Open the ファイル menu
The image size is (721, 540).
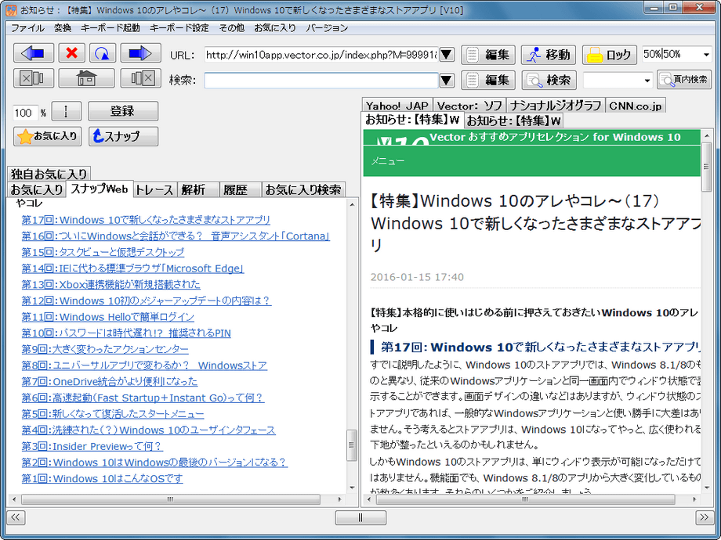[x=27, y=28]
